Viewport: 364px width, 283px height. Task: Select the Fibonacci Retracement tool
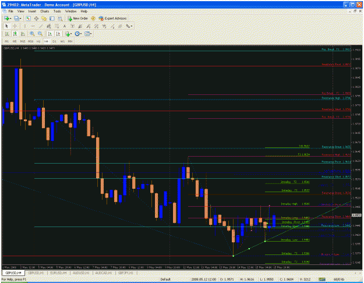click(56, 26)
